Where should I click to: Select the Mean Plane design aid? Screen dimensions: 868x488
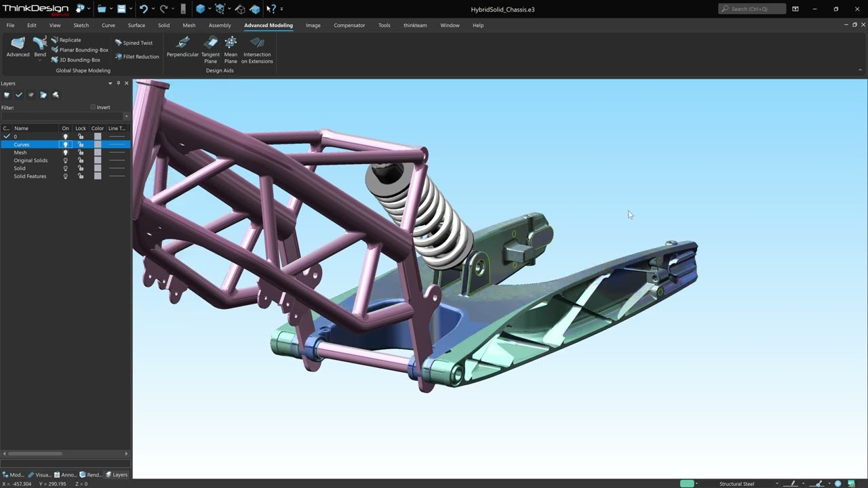point(231,50)
